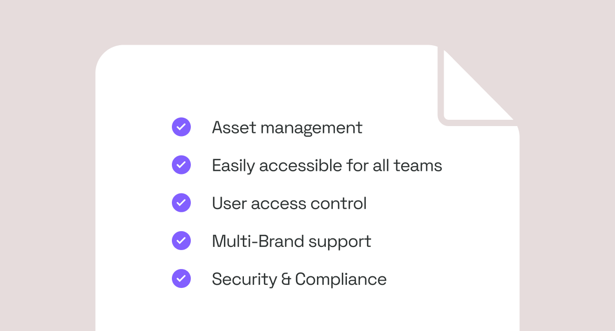
Task: Click the purple checkmark beside Asset management
Action: 181,127
